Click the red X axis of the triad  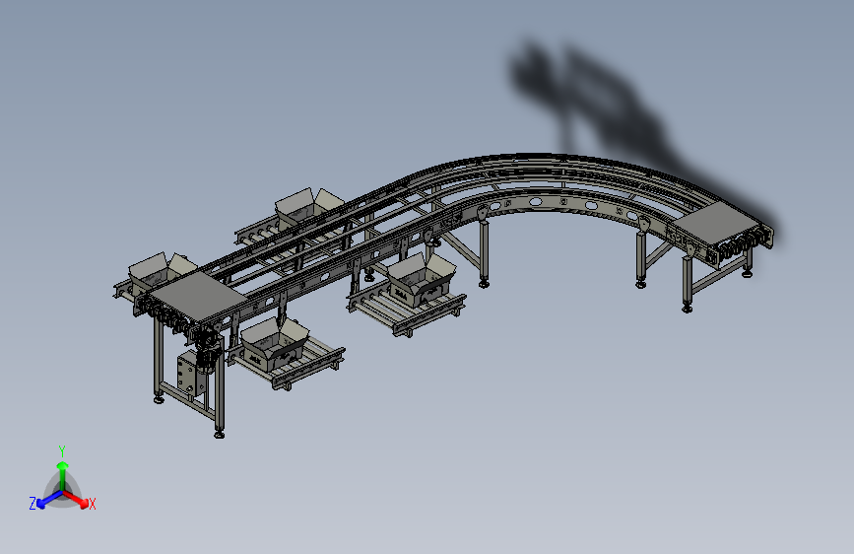tap(78, 499)
